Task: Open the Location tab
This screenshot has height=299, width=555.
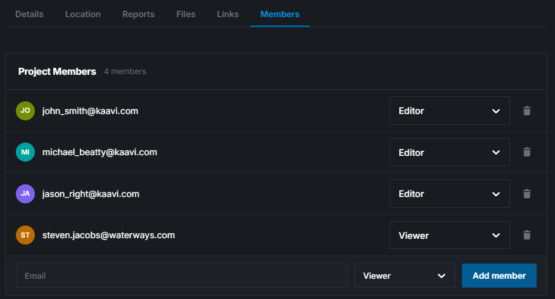Action: pyautogui.click(x=83, y=14)
